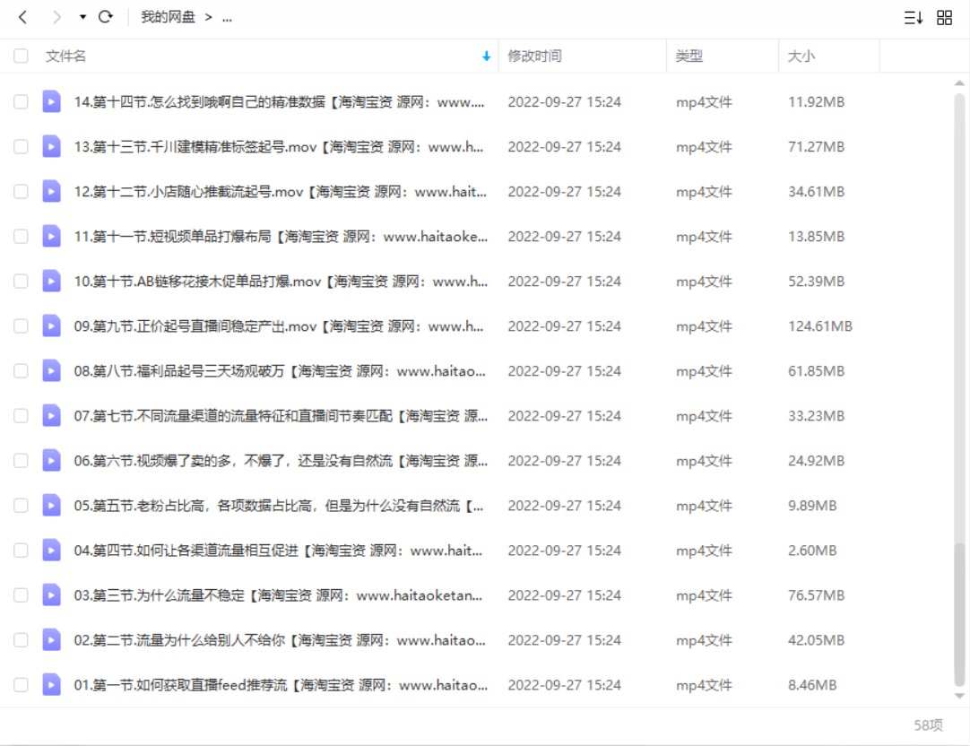970x746 pixels.
Task: Sort by 修改时间 column
Action: click(x=534, y=56)
